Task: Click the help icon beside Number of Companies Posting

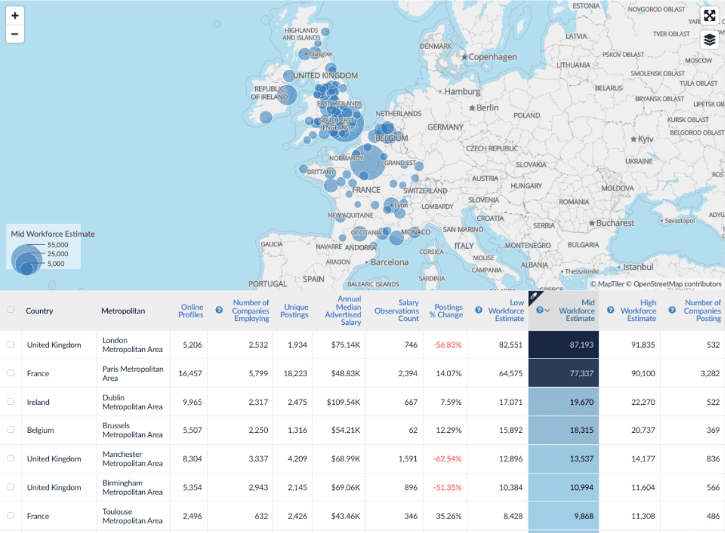Action: pyautogui.click(x=671, y=310)
